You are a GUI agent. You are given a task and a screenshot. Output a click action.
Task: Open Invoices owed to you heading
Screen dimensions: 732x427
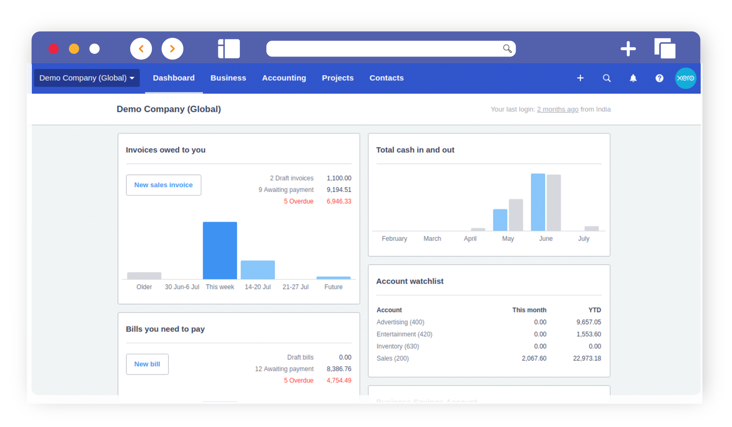tap(166, 150)
